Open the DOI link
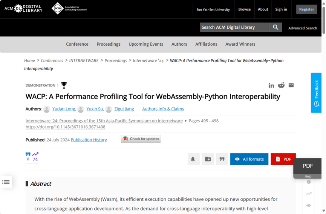This screenshot has width=326, height=214. coord(65,127)
